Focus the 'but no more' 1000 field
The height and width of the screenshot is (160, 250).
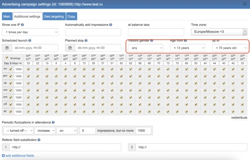(x=143, y=131)
